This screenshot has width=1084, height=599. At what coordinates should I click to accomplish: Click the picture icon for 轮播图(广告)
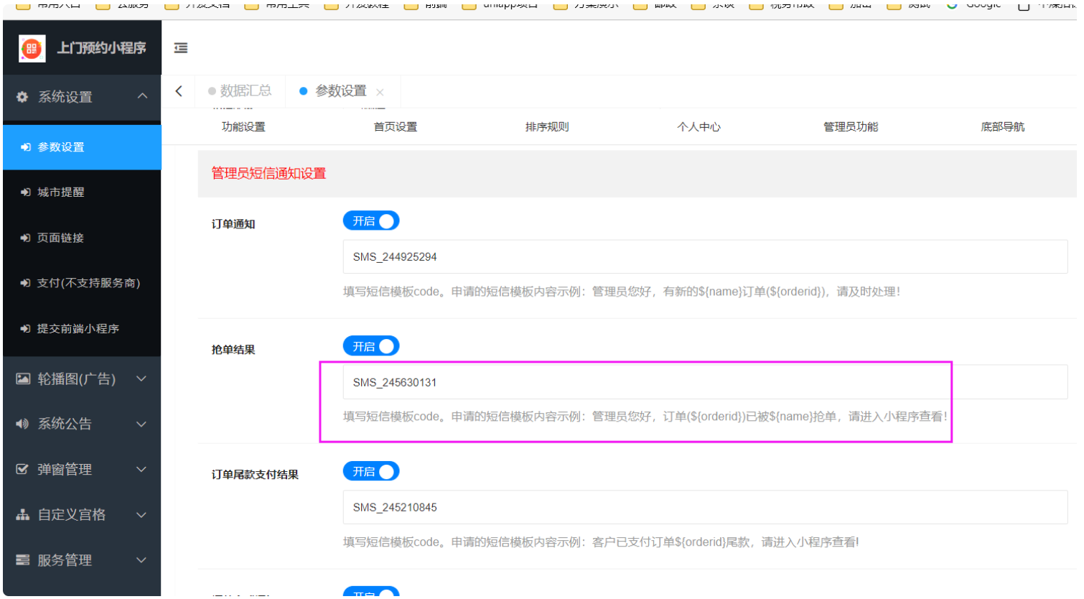click(x=23, y=379)
